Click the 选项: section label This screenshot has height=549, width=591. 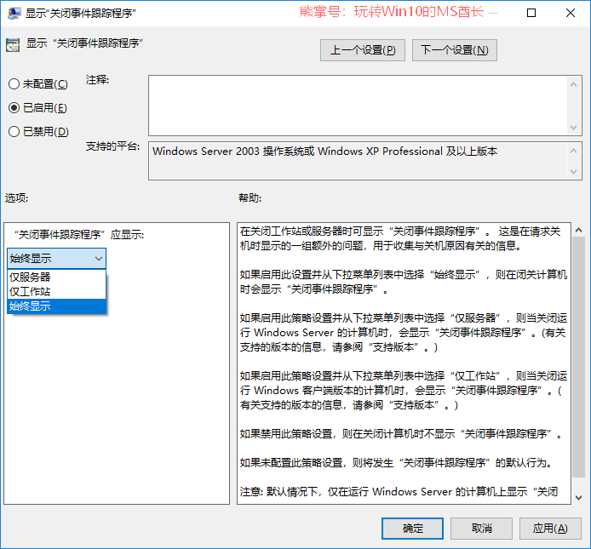pyautogui.click(x=16, y=197)
